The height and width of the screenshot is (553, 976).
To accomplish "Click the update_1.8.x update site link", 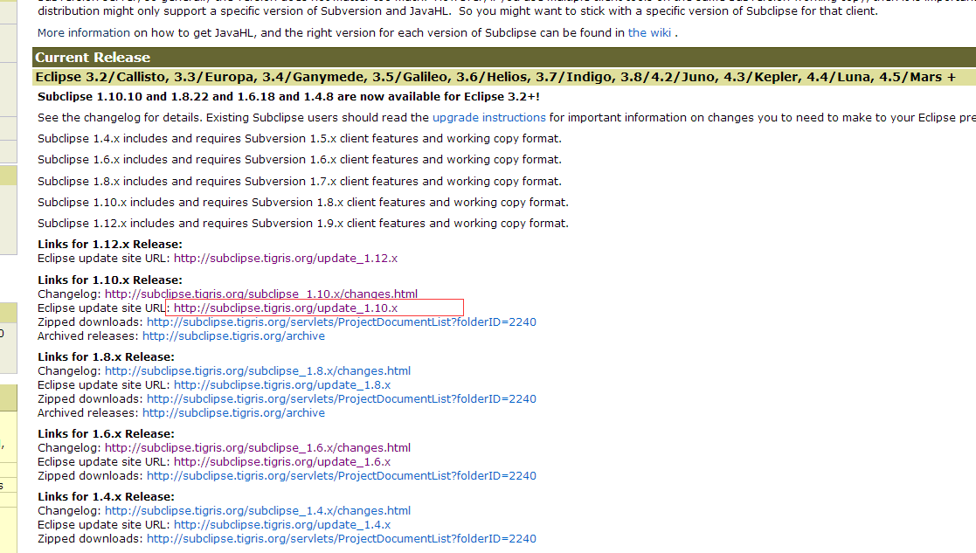I will click(x=282, y=385).
